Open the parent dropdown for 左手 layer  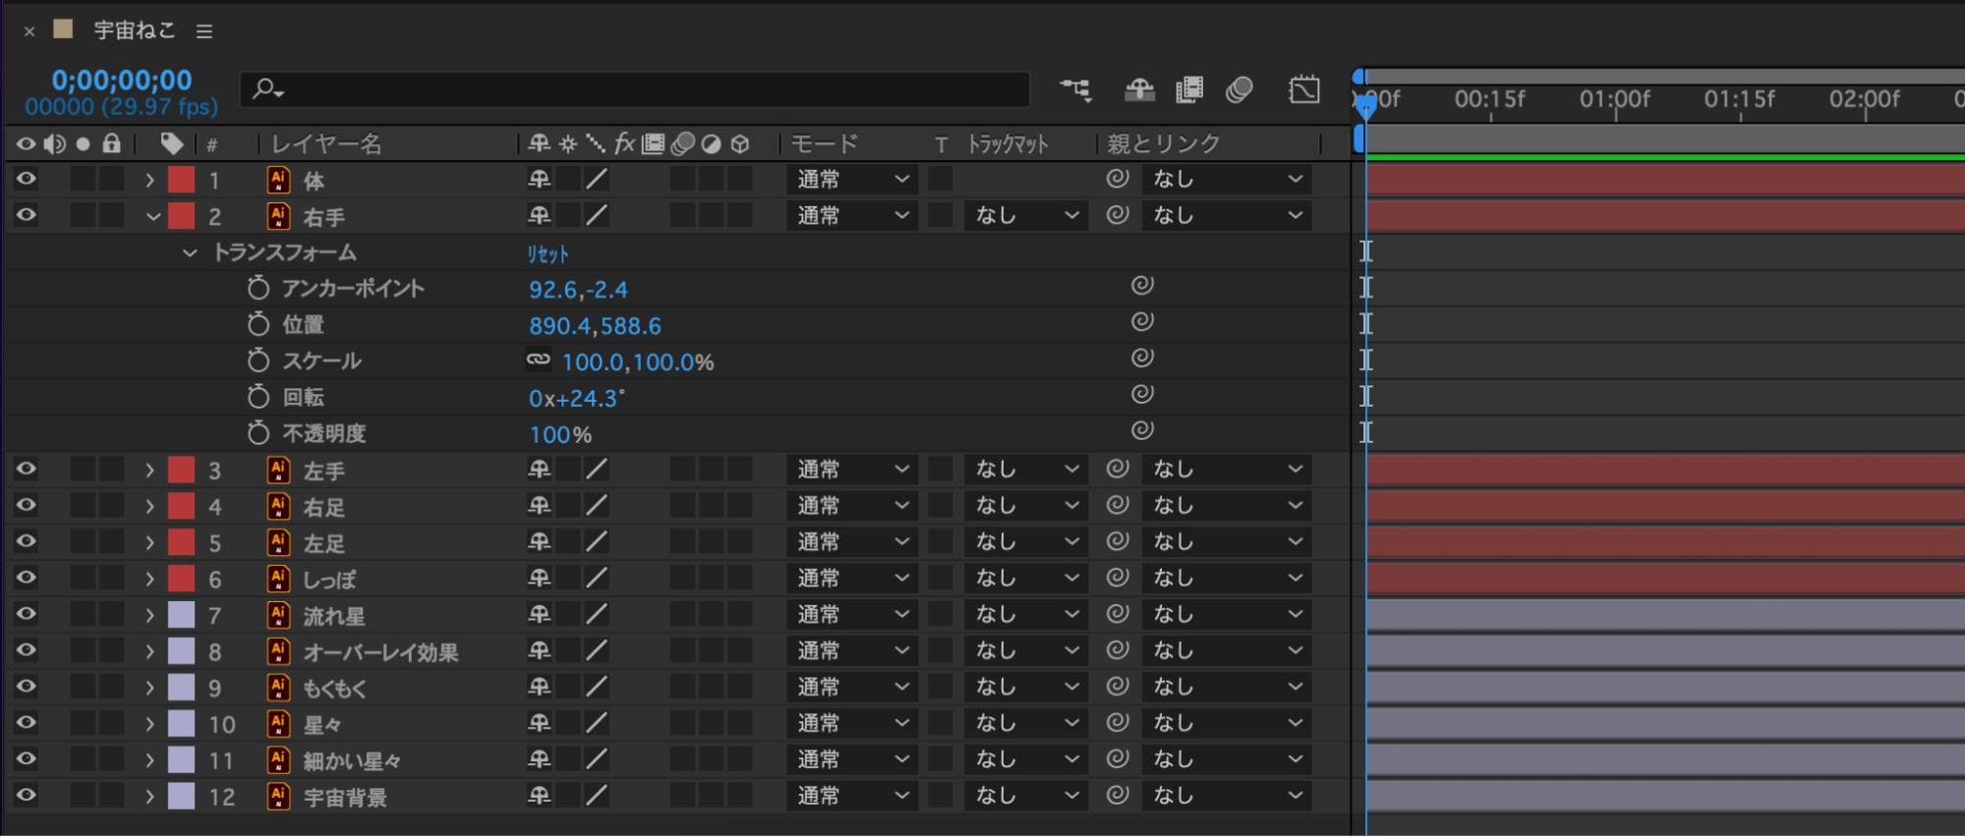click(1228, 470)
